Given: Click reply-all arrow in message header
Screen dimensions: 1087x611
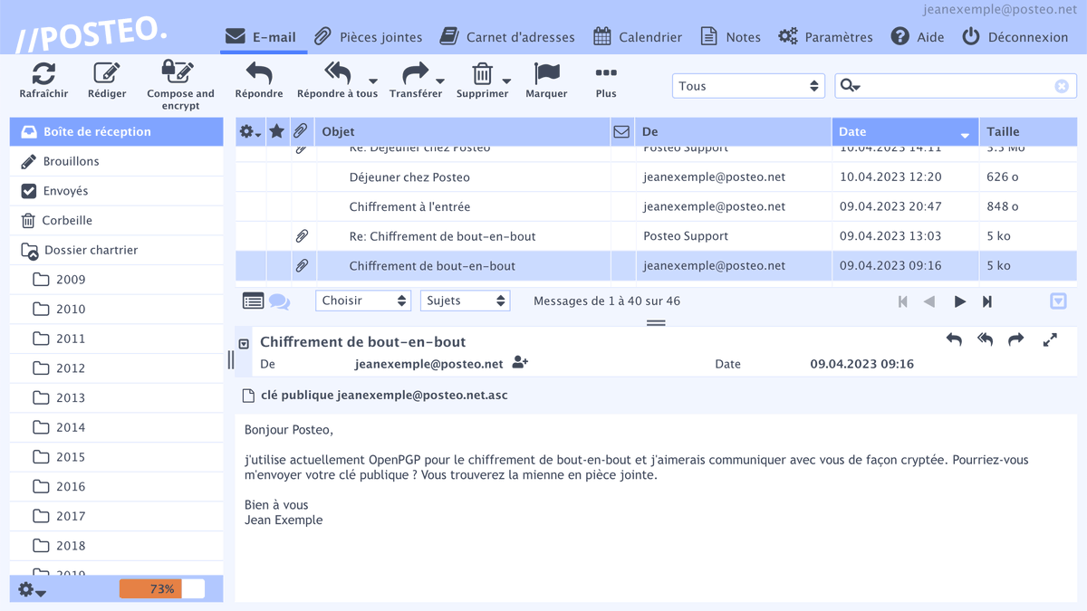Looking at the screenshot, I should coord(985,339).
